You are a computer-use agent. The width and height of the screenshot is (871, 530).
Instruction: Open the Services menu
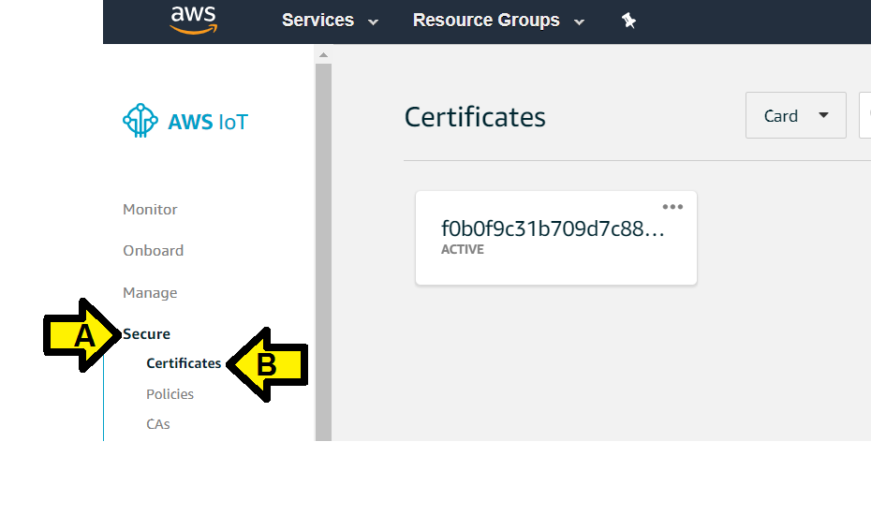317,20
